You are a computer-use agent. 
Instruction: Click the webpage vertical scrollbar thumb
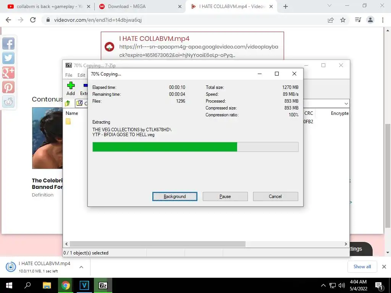(388, 175)
